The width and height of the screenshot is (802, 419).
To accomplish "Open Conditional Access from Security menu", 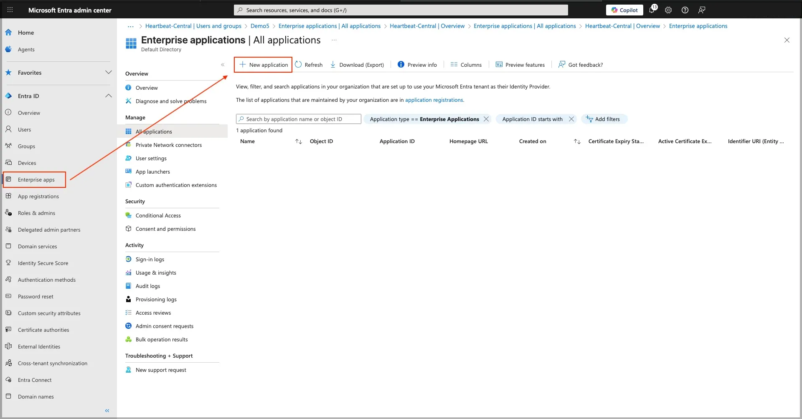I will (158, 216).
